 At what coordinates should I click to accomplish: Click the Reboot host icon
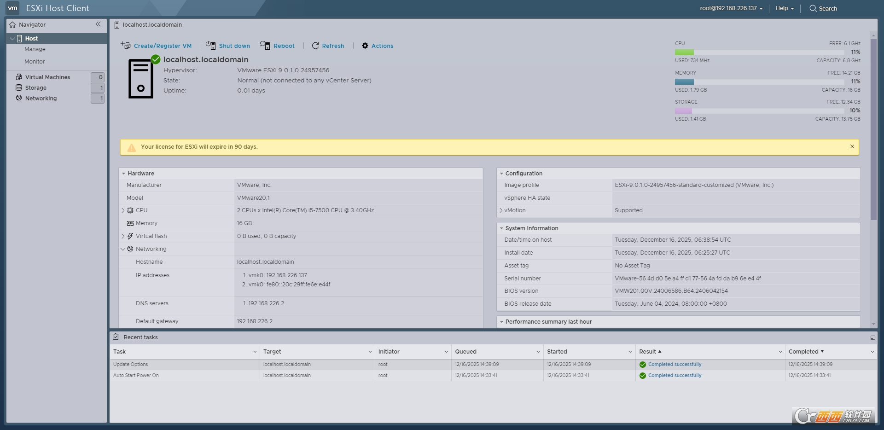(x=265, y=45)
